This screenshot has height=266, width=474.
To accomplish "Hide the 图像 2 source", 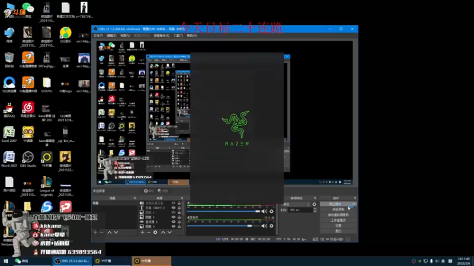I will [x=174, y=217].
